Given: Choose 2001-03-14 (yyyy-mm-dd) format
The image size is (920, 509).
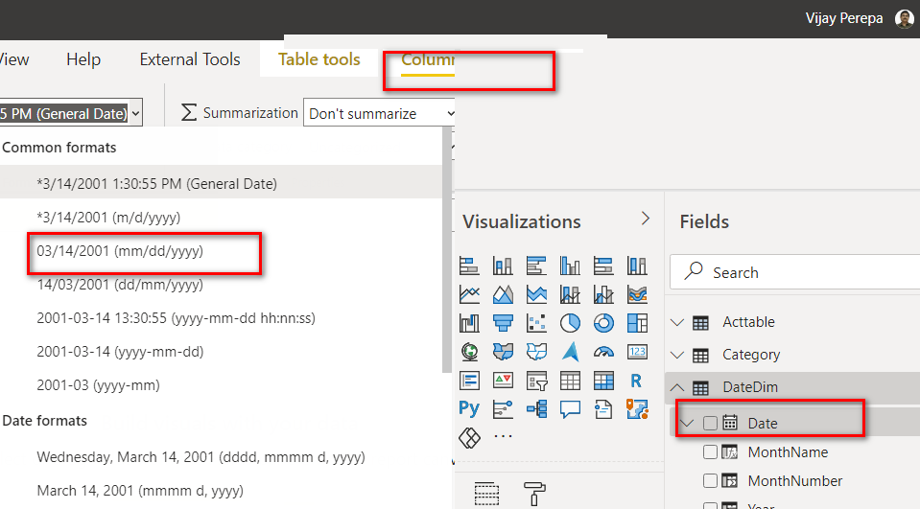Looking at the screenshot, I should [221, 352].
